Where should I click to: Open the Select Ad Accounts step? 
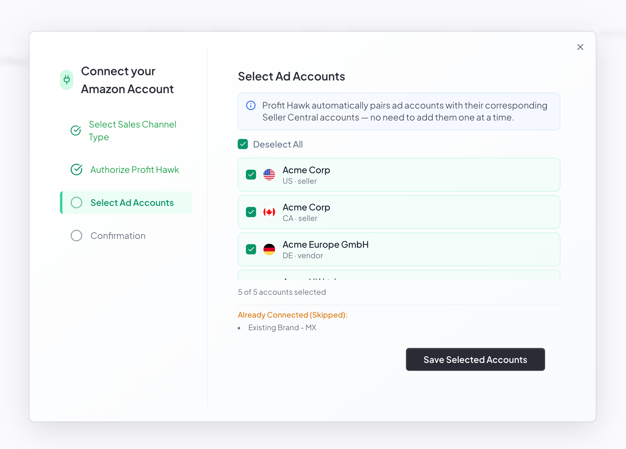(126, 203)
